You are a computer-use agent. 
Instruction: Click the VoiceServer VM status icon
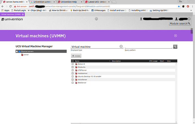click(x=76, y=80)
